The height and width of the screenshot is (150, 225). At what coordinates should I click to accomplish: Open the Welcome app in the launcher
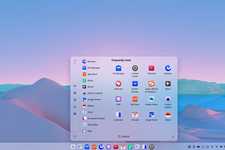point(118,85)
